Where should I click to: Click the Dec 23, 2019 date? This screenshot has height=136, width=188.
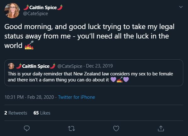point(99,66)
